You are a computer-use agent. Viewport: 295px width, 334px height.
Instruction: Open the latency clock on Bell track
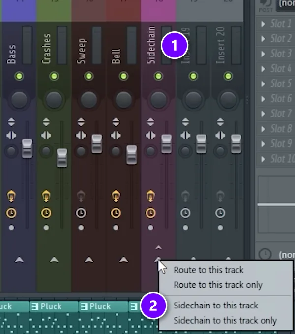pos(116,213)
